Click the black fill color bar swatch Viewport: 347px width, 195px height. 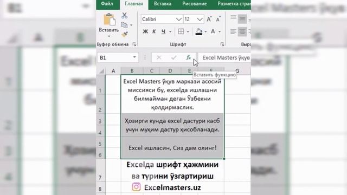199,34
